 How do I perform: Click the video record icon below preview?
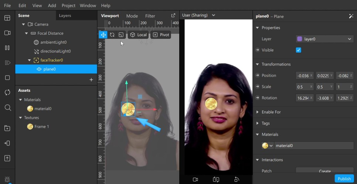195,180
